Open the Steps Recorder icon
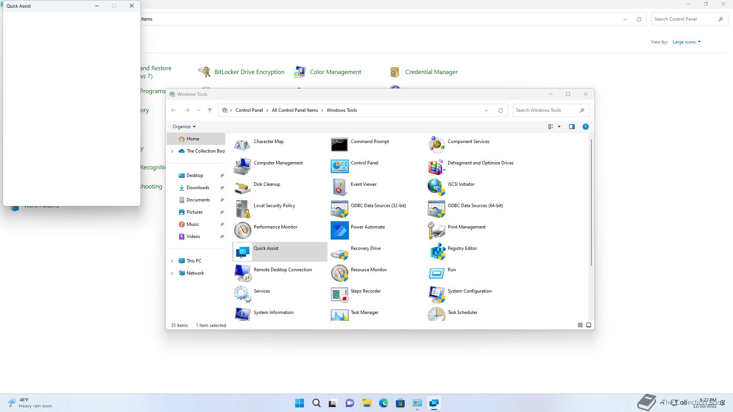Image resolution: width=733 pixels, height=412 pixels. click(339, 295)
